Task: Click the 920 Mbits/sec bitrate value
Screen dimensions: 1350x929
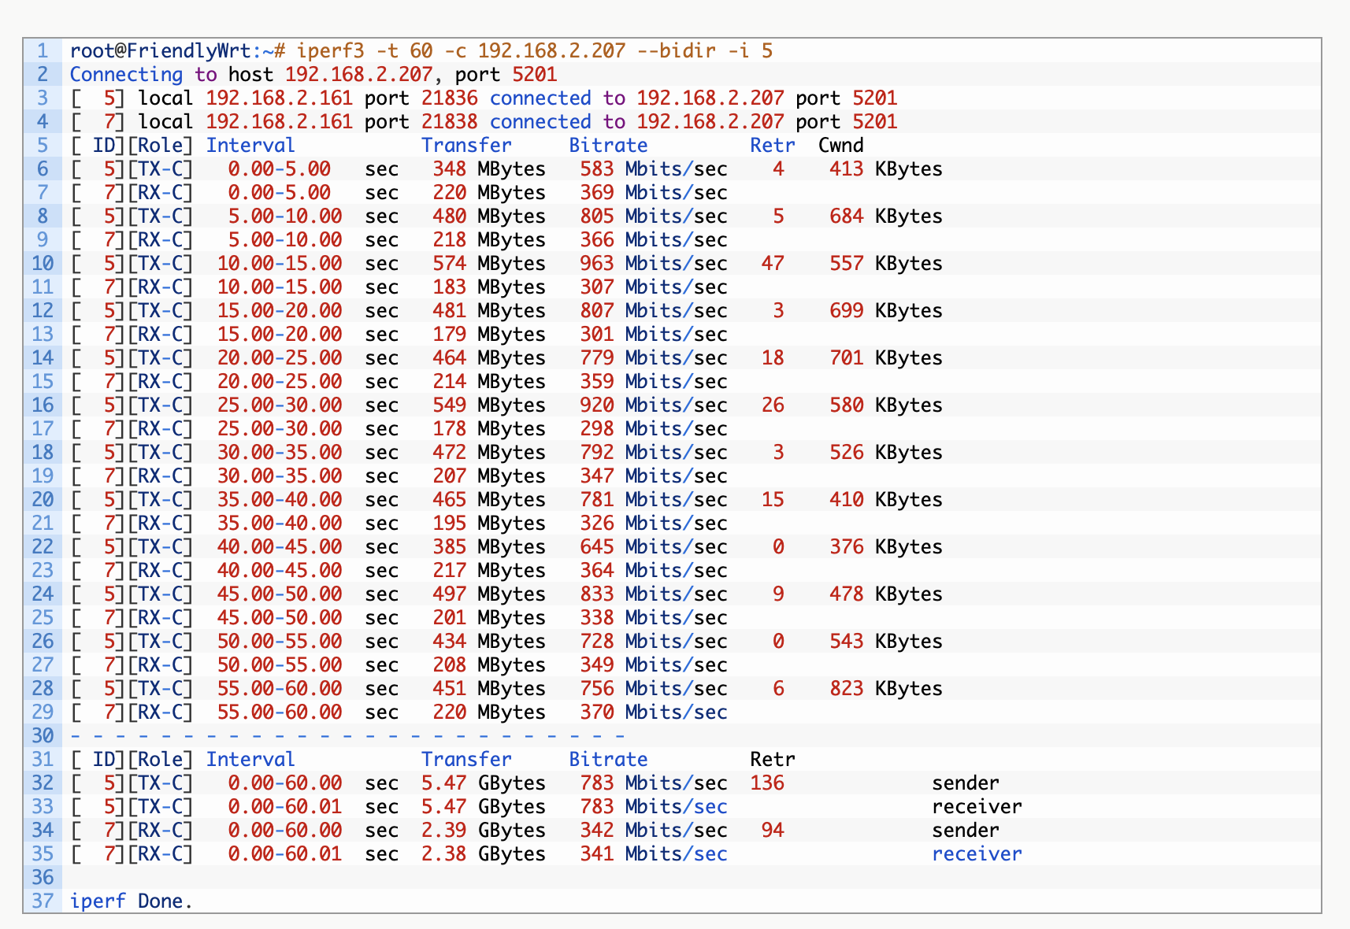Action: pos(654,405)
